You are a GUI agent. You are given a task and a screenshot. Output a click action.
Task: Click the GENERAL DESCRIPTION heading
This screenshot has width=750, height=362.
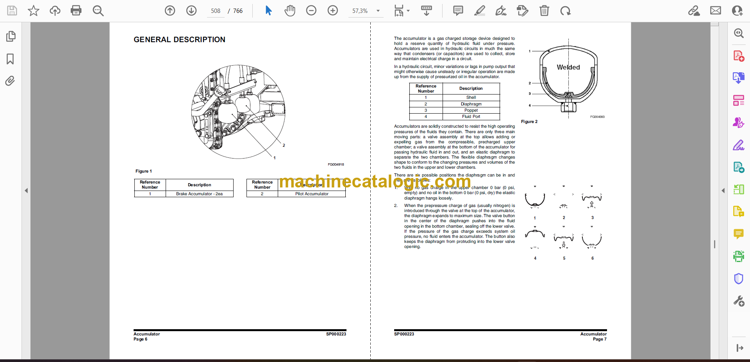(x=179, y=39)
